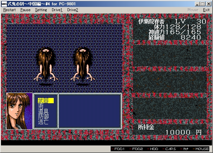Open the Restart menu
Image resolution: width=213 pixels, height=153 pixels.
point(10,10)
